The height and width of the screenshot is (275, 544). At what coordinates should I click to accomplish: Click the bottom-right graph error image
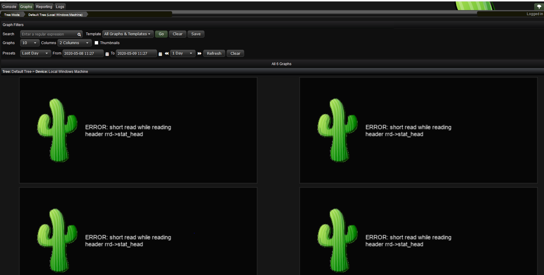click(x=418, y=231)
